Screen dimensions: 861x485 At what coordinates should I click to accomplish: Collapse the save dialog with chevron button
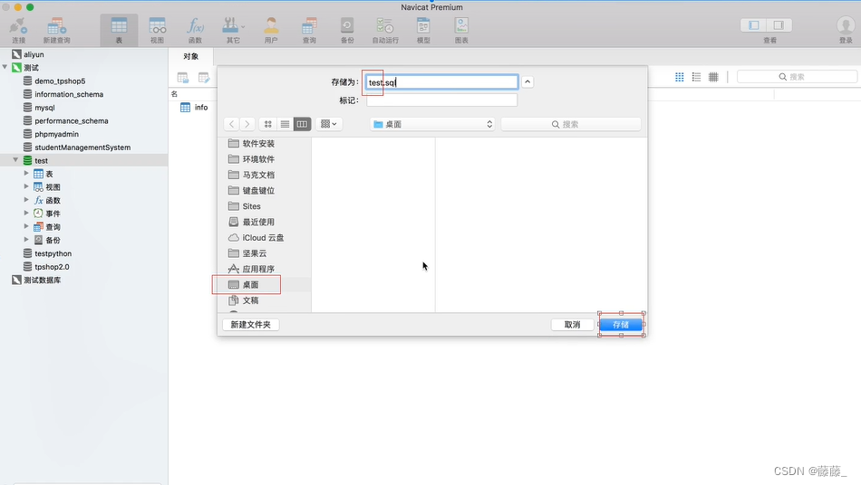point(527,81)
